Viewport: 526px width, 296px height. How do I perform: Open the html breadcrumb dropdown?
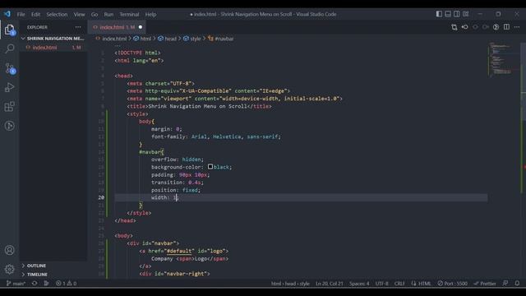coord(142,39)
